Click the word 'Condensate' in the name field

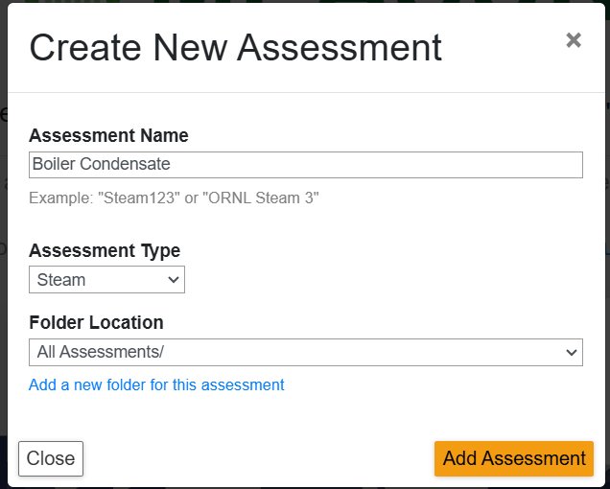point(125,164)
